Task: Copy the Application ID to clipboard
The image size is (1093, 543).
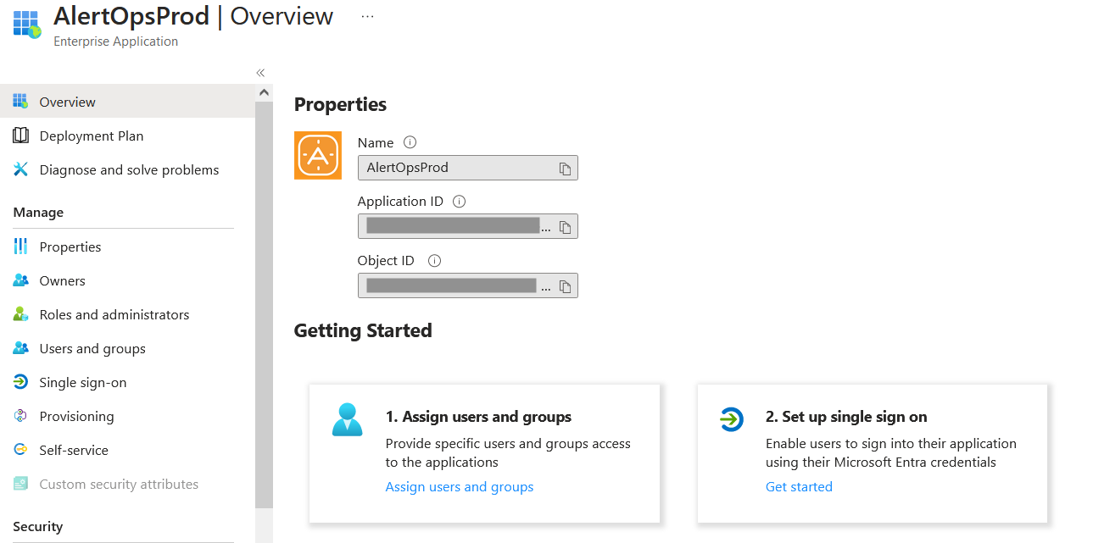Action: tap(565, 227)
